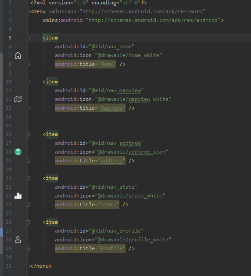Click the @drawable/addtree_icon resource reference
This screenshot has height=276, width=251.
click(132, 152)
